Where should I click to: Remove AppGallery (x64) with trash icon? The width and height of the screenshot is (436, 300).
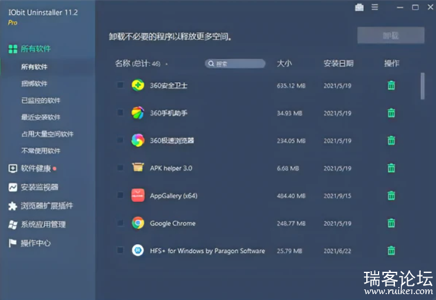point(391,196)
